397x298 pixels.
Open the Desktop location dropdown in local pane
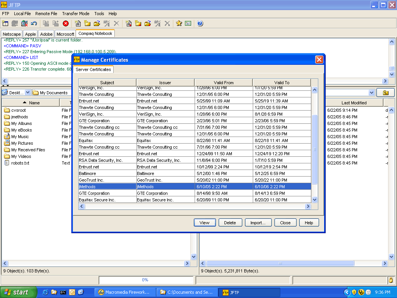click(28, 92)
